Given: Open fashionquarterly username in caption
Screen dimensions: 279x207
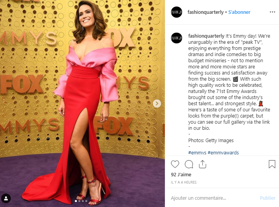Looking at the screenshot, I should pos(206,36).
